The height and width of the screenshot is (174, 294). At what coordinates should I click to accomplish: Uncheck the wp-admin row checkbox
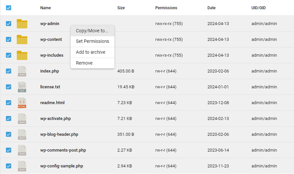[x=9, y=23]
